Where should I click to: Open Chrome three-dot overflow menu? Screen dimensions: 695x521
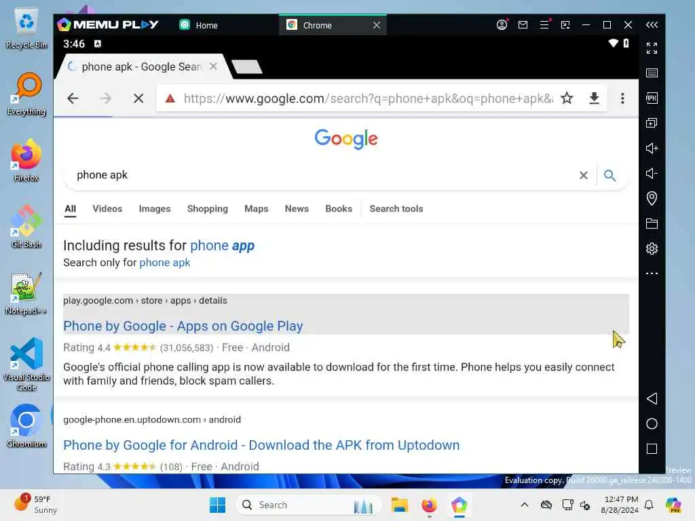622,98
